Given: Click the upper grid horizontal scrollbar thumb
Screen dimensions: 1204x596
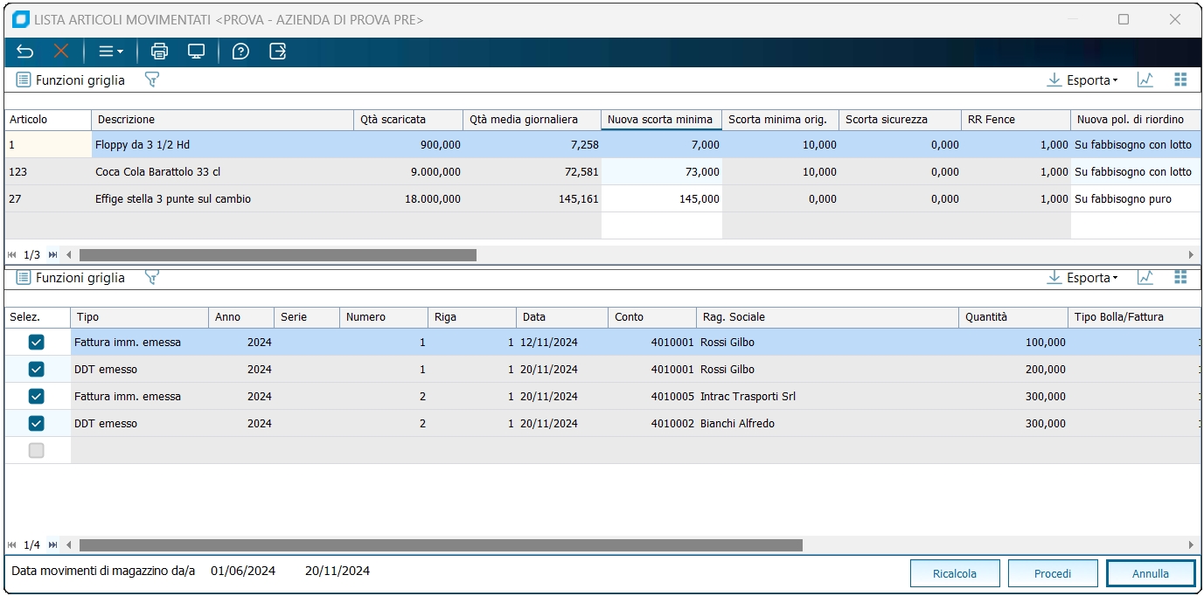Looking at the screenshot, I should pos(278,255).
